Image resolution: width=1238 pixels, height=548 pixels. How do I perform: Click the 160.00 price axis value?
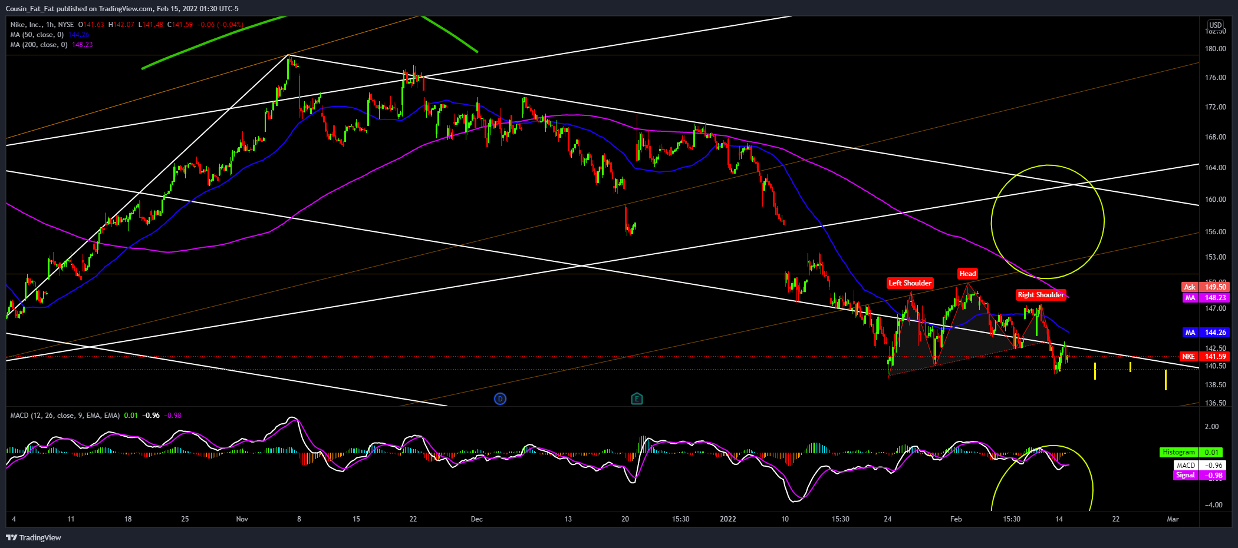(1216, 200)
